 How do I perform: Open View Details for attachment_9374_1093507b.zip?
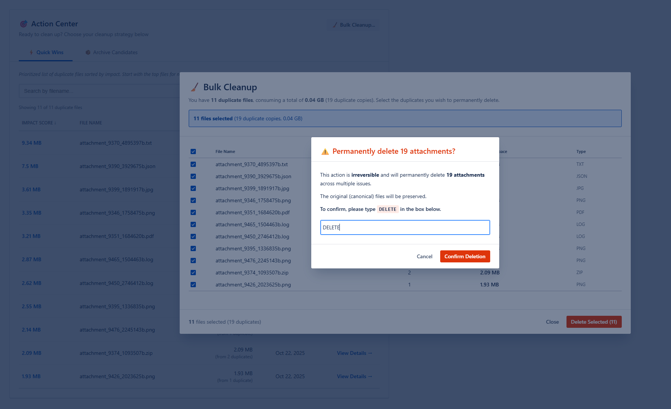coord(354,353)
